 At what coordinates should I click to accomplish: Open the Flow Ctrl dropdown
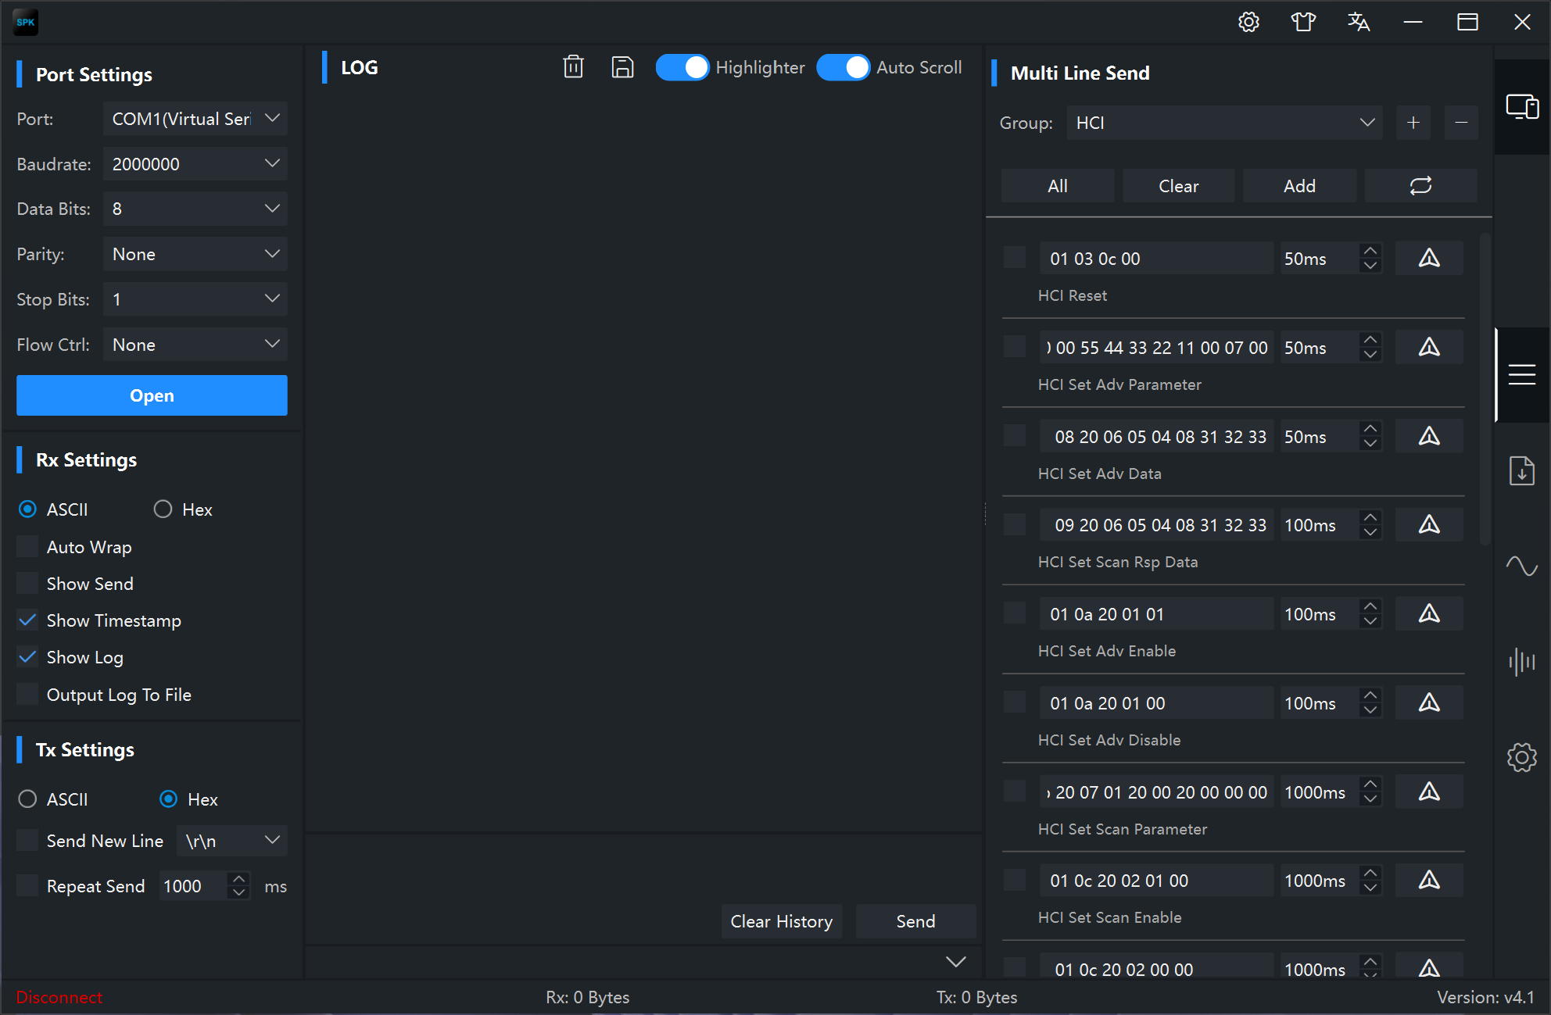pyautogui.click(x=195, y=345)
